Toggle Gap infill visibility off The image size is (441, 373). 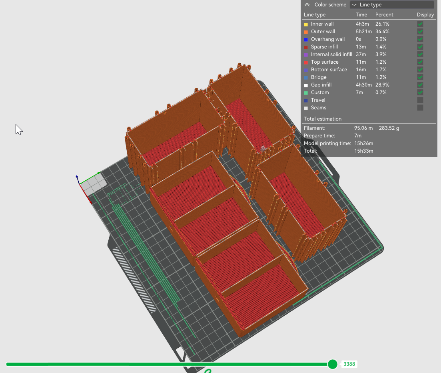click(420, 85)
